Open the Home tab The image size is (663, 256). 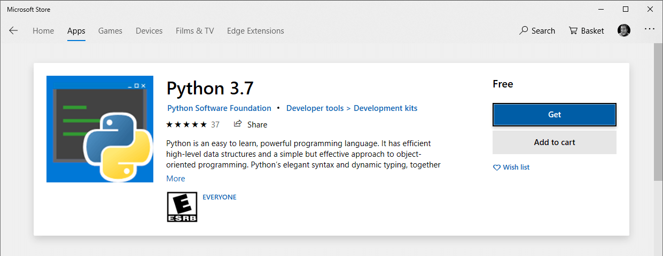coord(43,31)
